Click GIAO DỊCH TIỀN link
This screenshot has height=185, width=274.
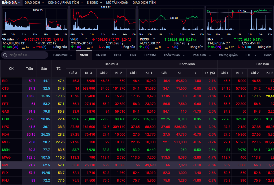click(144, 3)
